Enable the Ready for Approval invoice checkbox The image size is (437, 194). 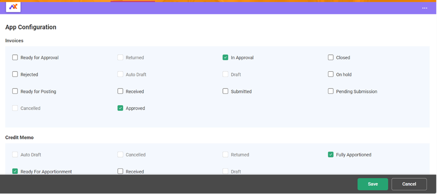15,57
